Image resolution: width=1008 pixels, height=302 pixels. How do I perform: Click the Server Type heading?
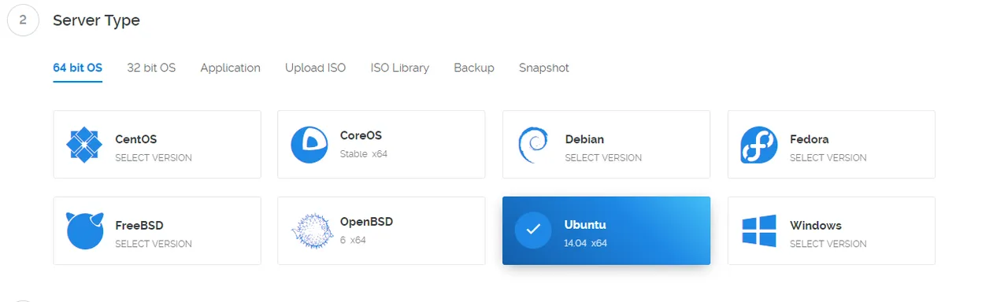click(96, 20)
